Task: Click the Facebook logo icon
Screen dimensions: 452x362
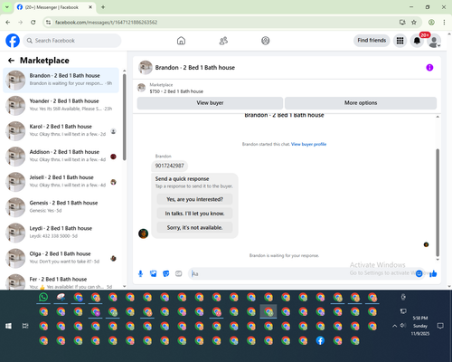Action: 13,41
